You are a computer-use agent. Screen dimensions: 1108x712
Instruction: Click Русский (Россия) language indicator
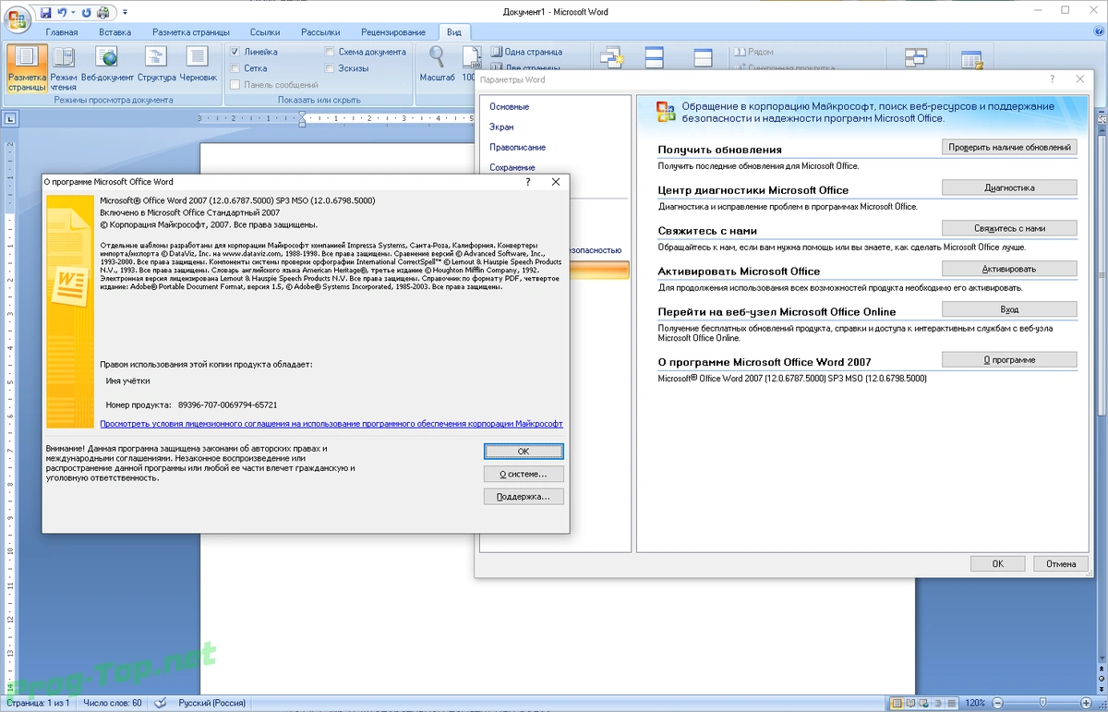coord(211,704)
